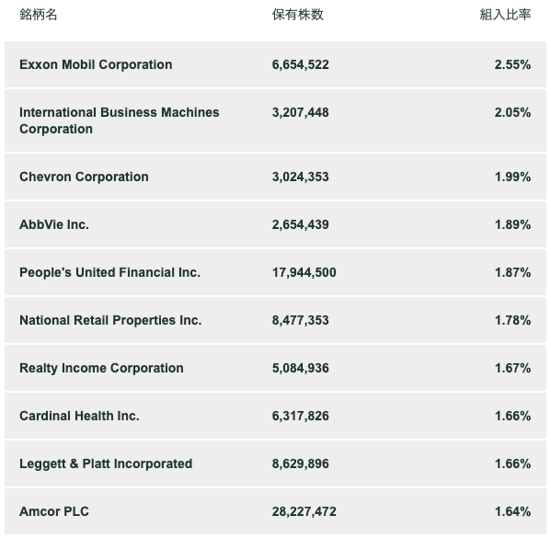
Task: Click Exxon Mobil's 6,654,522 share count
Action: (301, 64)
